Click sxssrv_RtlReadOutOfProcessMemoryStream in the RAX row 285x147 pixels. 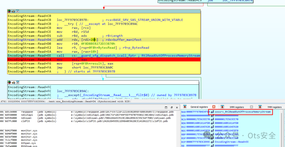[x=243, y=112]
